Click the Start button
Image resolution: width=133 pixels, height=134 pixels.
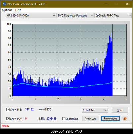[120, 110]
